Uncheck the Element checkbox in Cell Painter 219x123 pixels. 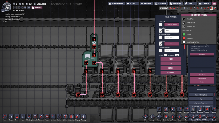pyautogui.click(x=161, y=24)
